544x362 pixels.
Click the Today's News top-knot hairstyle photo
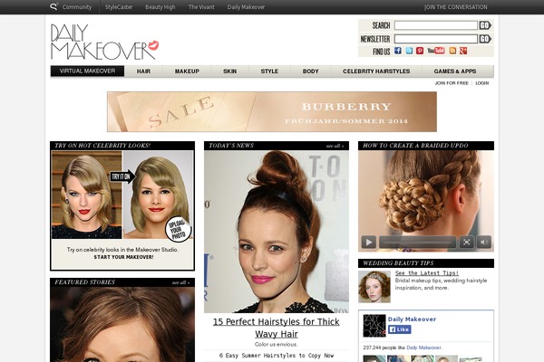click(277, 232)
